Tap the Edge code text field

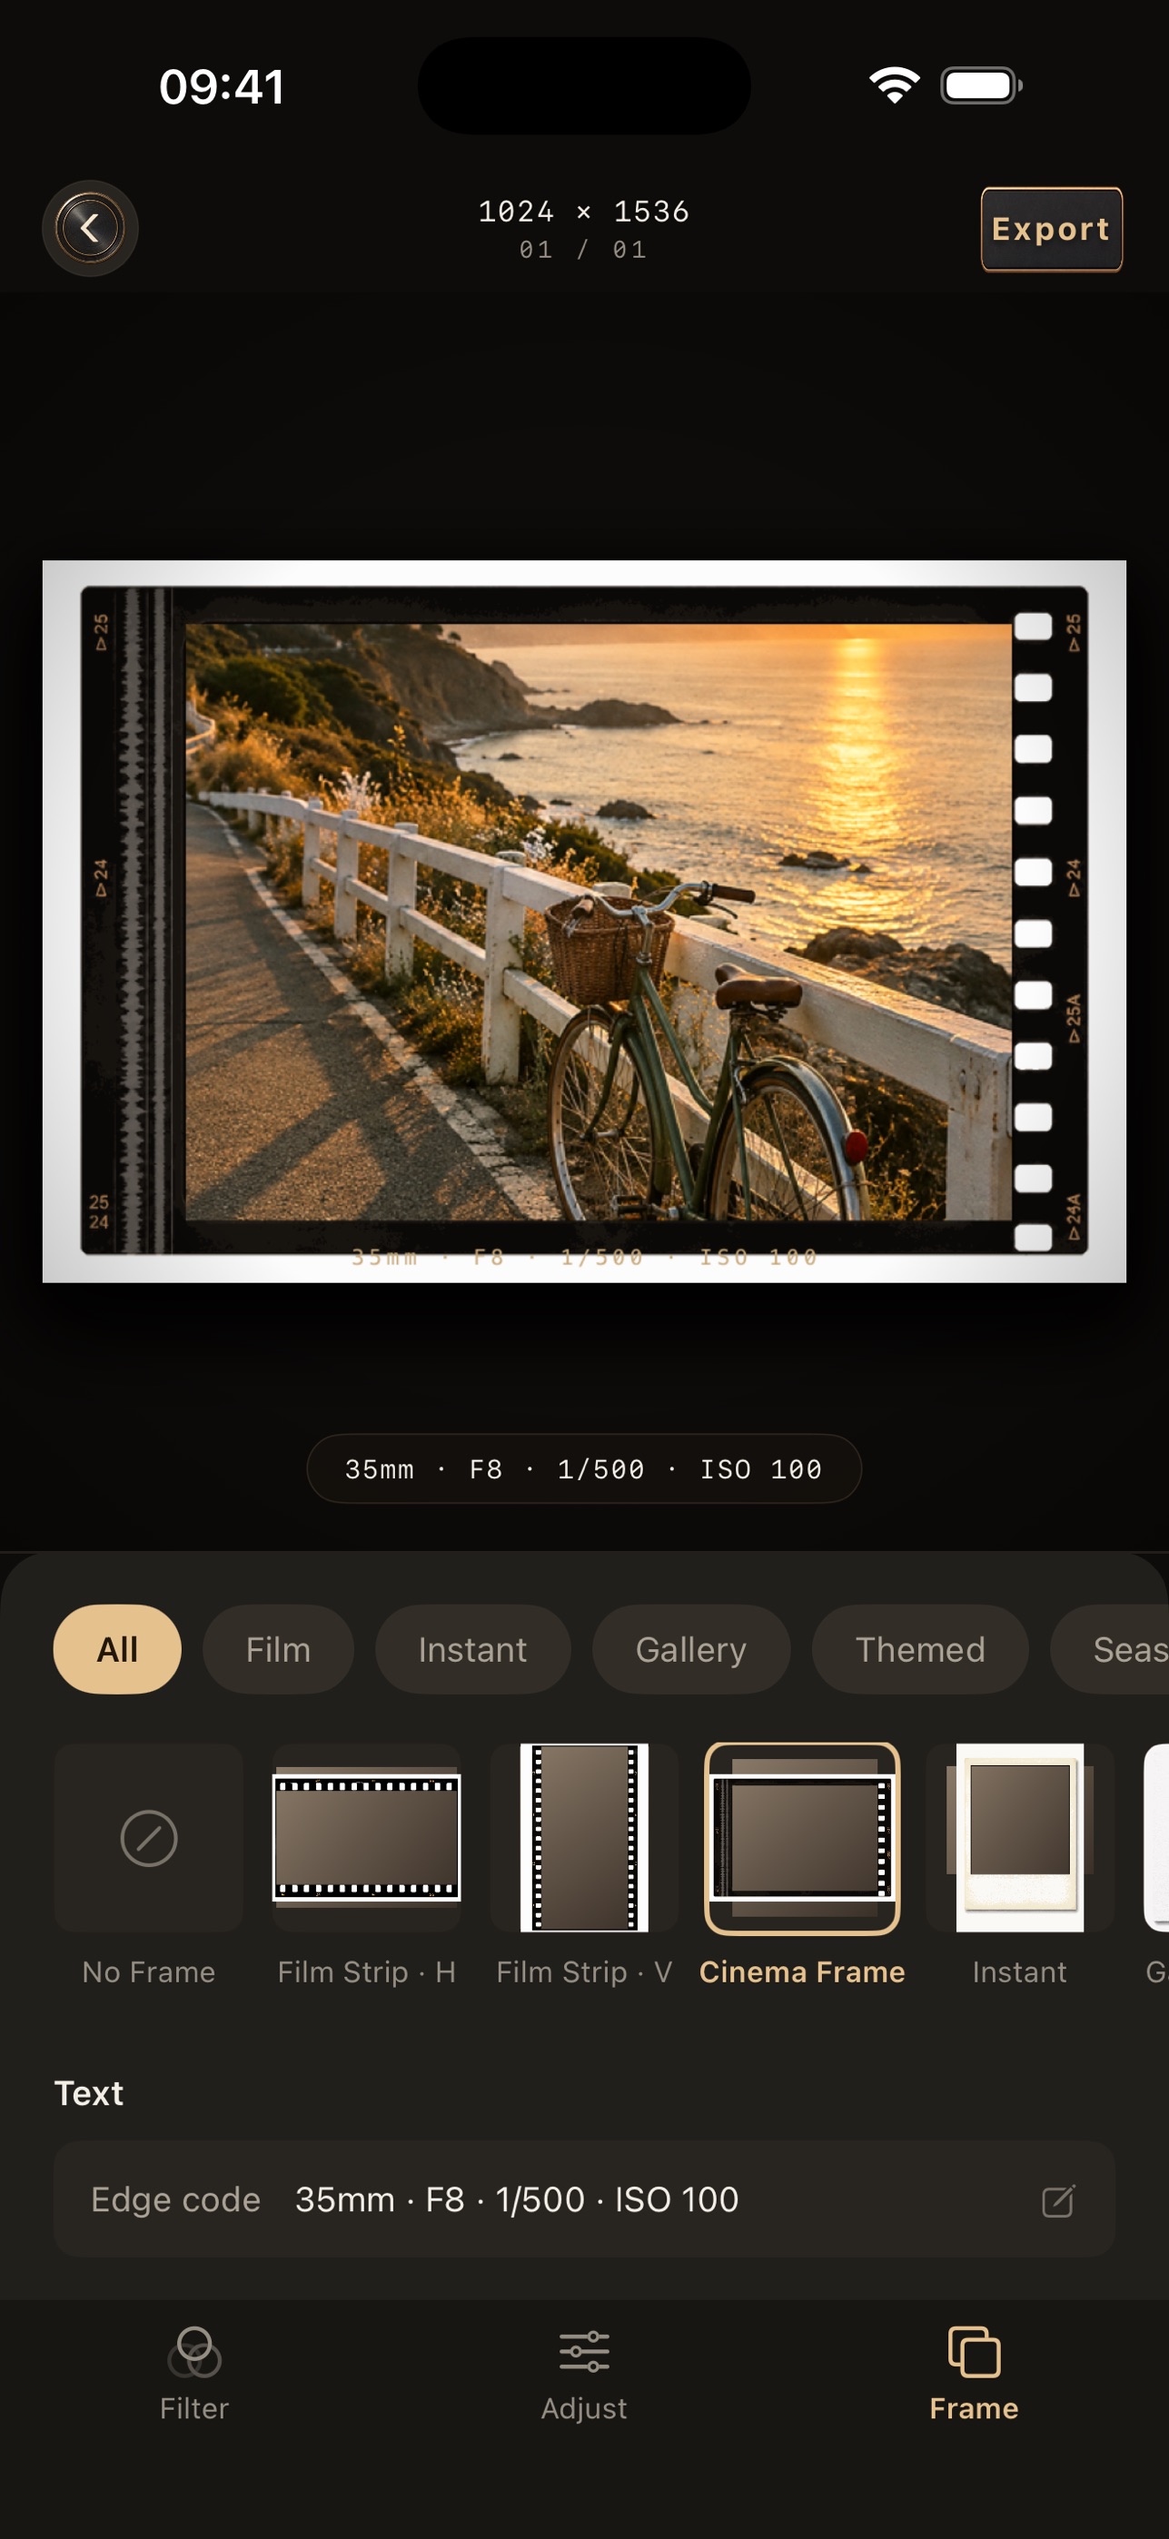(x=585, y=2199)
